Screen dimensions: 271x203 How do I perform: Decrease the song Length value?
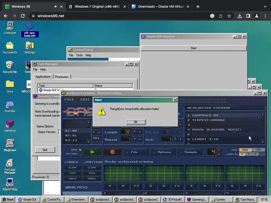140,132
